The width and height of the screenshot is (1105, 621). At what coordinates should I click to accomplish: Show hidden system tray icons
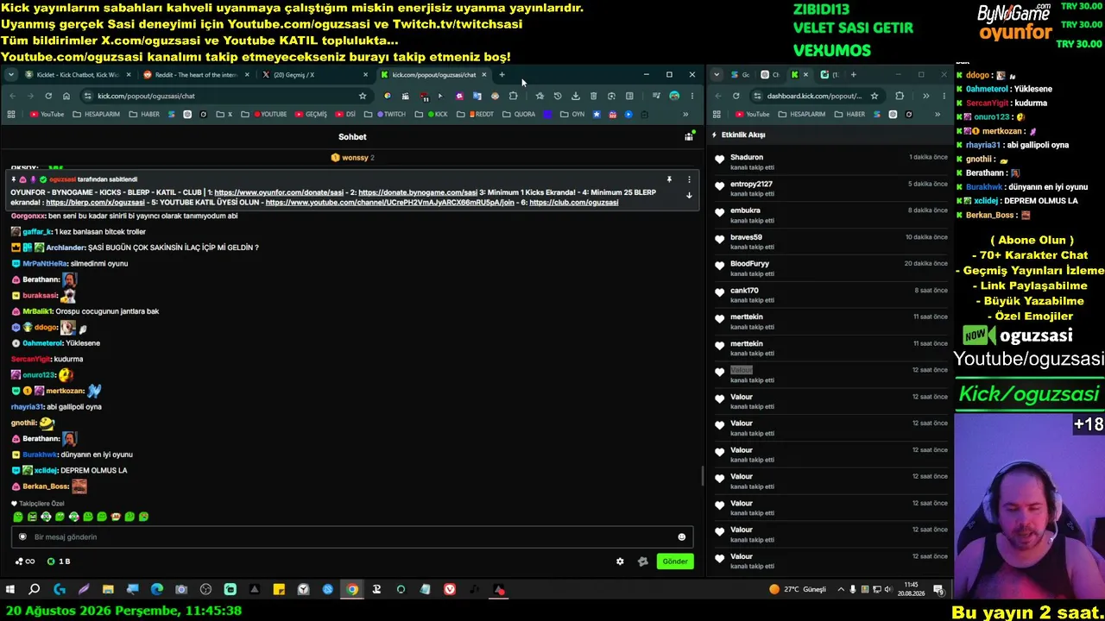click(x=841, y=590)
